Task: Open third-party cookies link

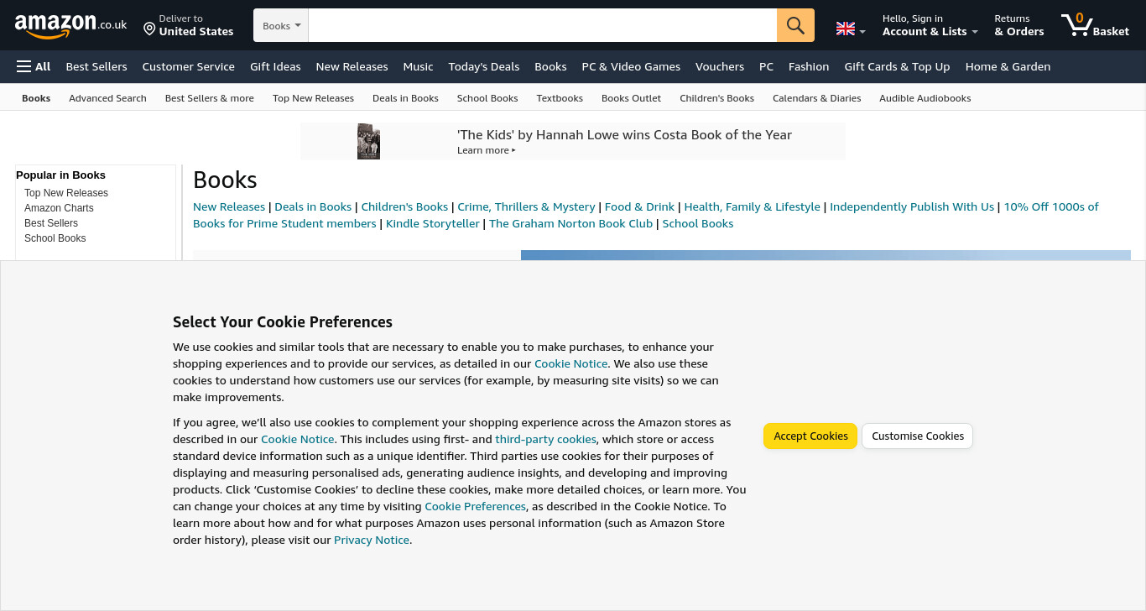Action: 545,439
